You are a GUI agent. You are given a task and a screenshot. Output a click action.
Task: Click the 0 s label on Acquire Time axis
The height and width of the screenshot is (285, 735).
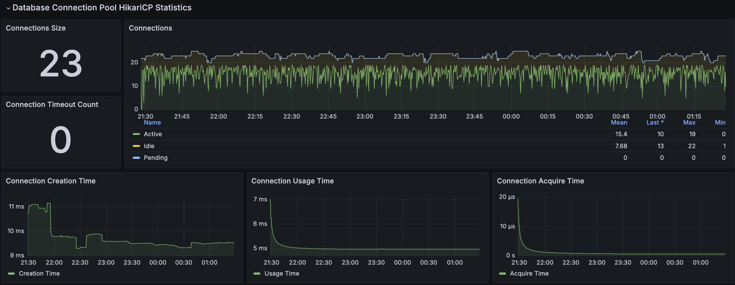click(x=511, y=255)
